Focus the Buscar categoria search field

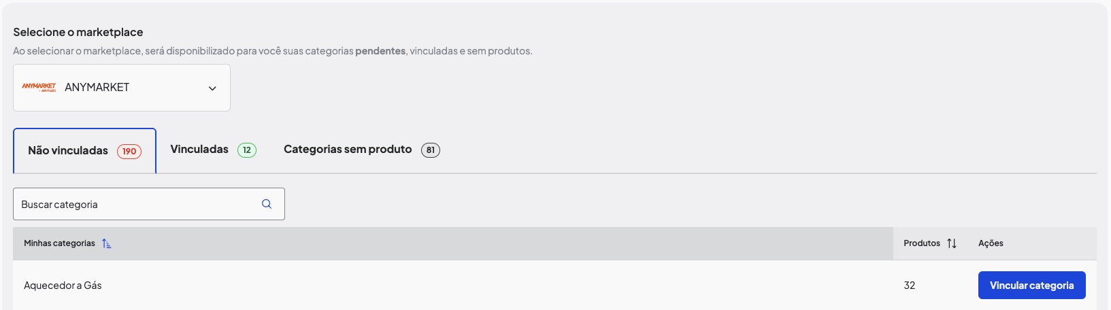149,204
